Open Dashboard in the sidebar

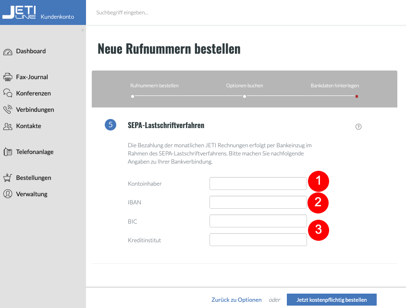(x=31, y=51)
